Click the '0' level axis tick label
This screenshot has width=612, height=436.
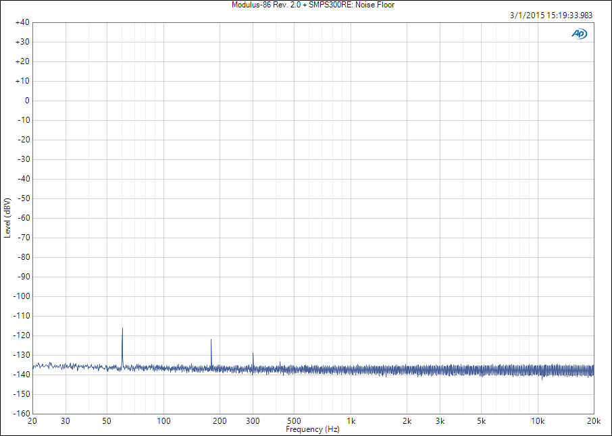click(27, 101)
